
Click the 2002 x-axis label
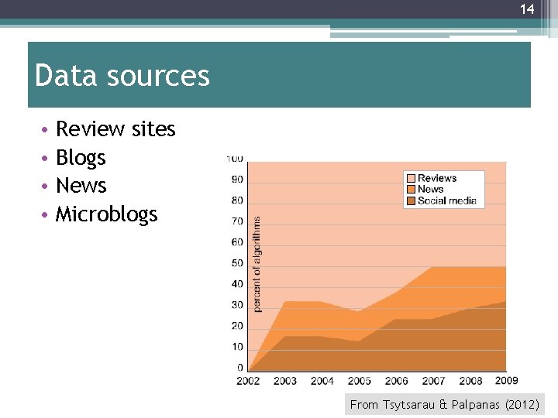tap(248, 381)
